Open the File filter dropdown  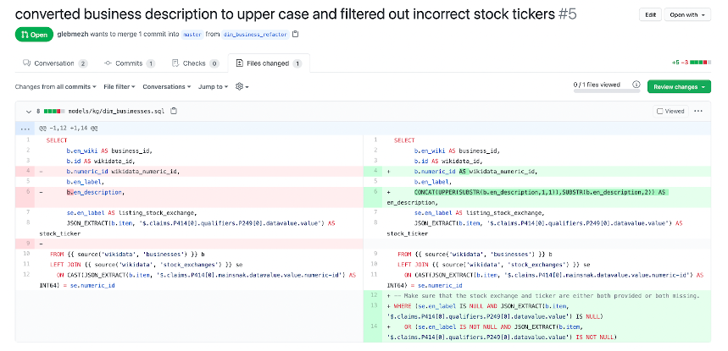coord(119,86)
